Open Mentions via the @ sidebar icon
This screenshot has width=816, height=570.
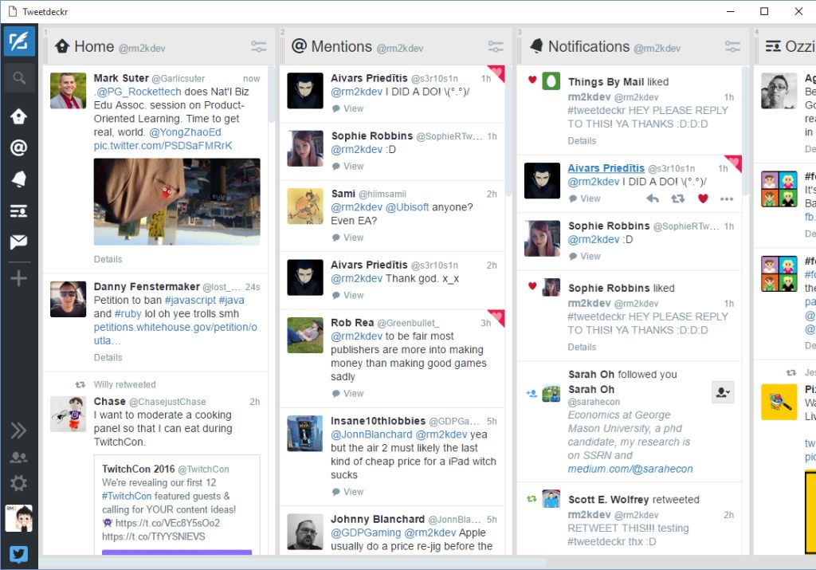(x=18, y=147)
